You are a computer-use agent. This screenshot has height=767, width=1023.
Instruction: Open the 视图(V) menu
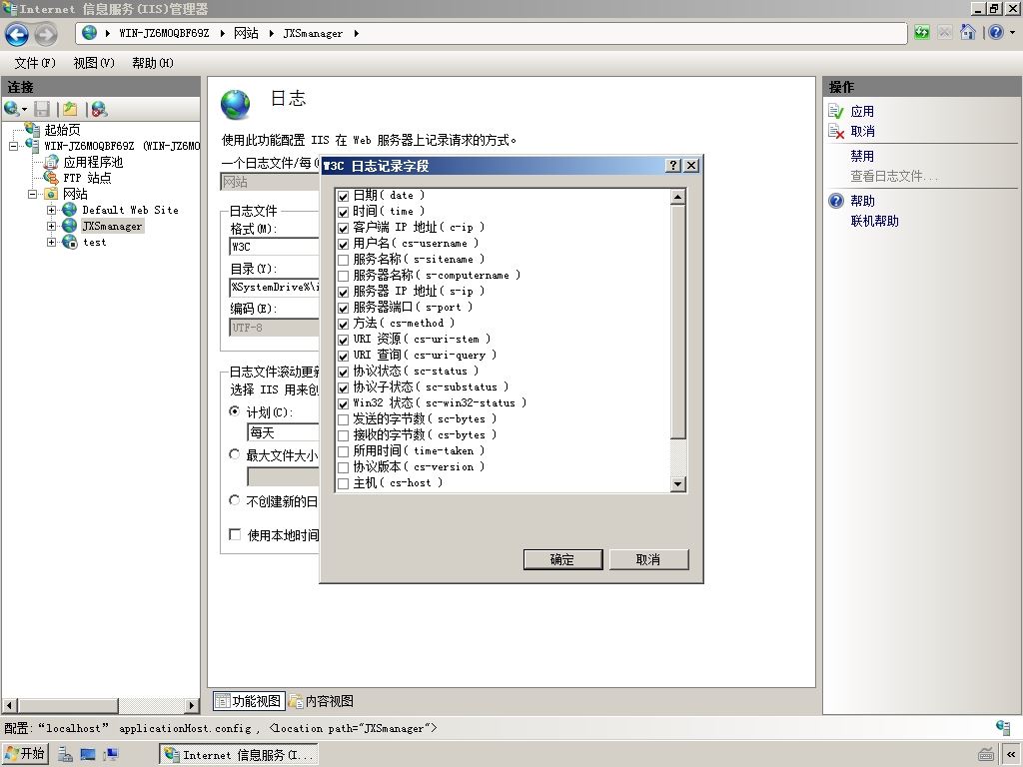coord(94,63)
